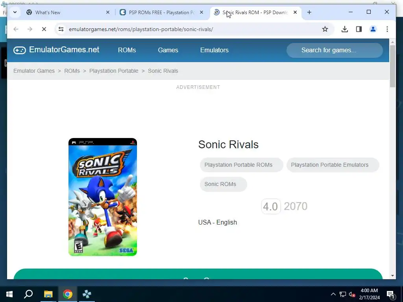Go back to the previous page
The width and height of the screenshot is (403, 302).
click(x=16, y=29)
